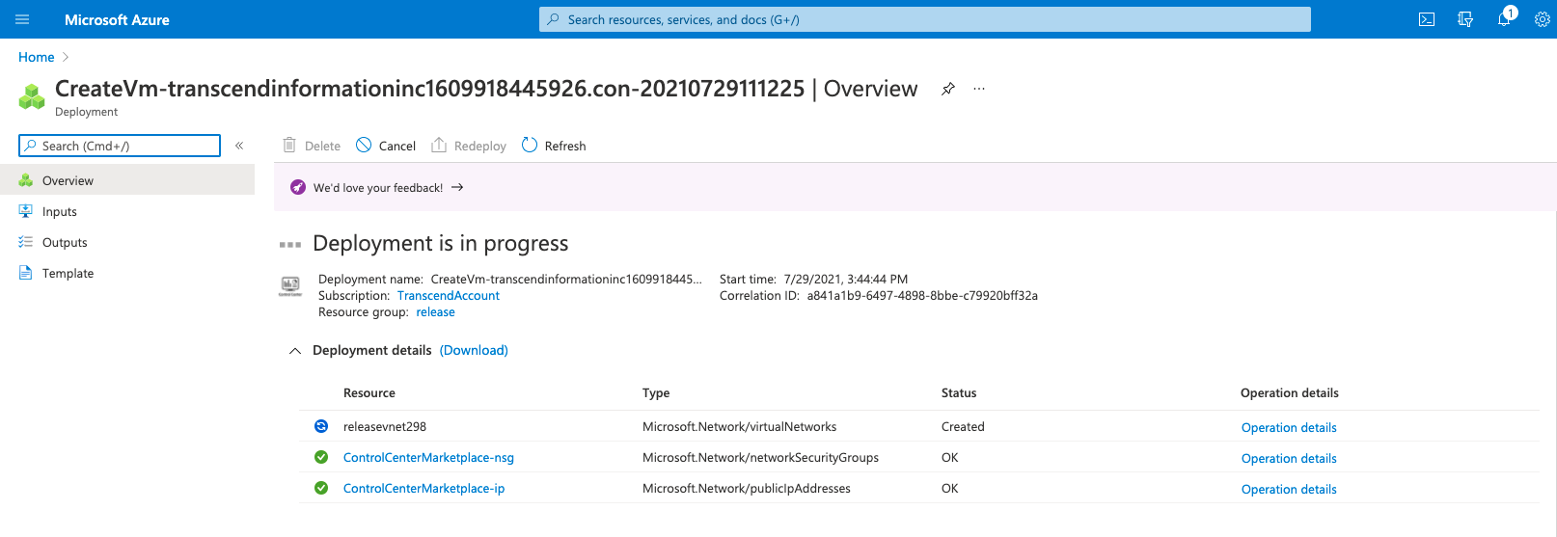Image resolution: width=1557 pixels, height=537 pixels.
Task: Click the Cancel circle icon
Action: (364, 146)
